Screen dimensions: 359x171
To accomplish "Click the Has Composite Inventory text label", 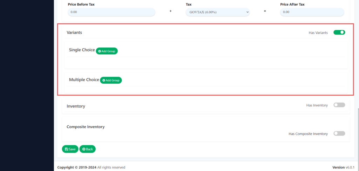I will click(308, 134).
